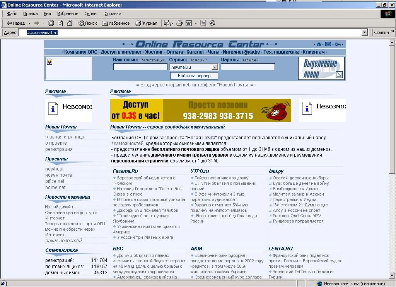396x287 pixels.
Task: Expand the address bar dropdown list
Action: pyautogui.click(x=364, y=32)
